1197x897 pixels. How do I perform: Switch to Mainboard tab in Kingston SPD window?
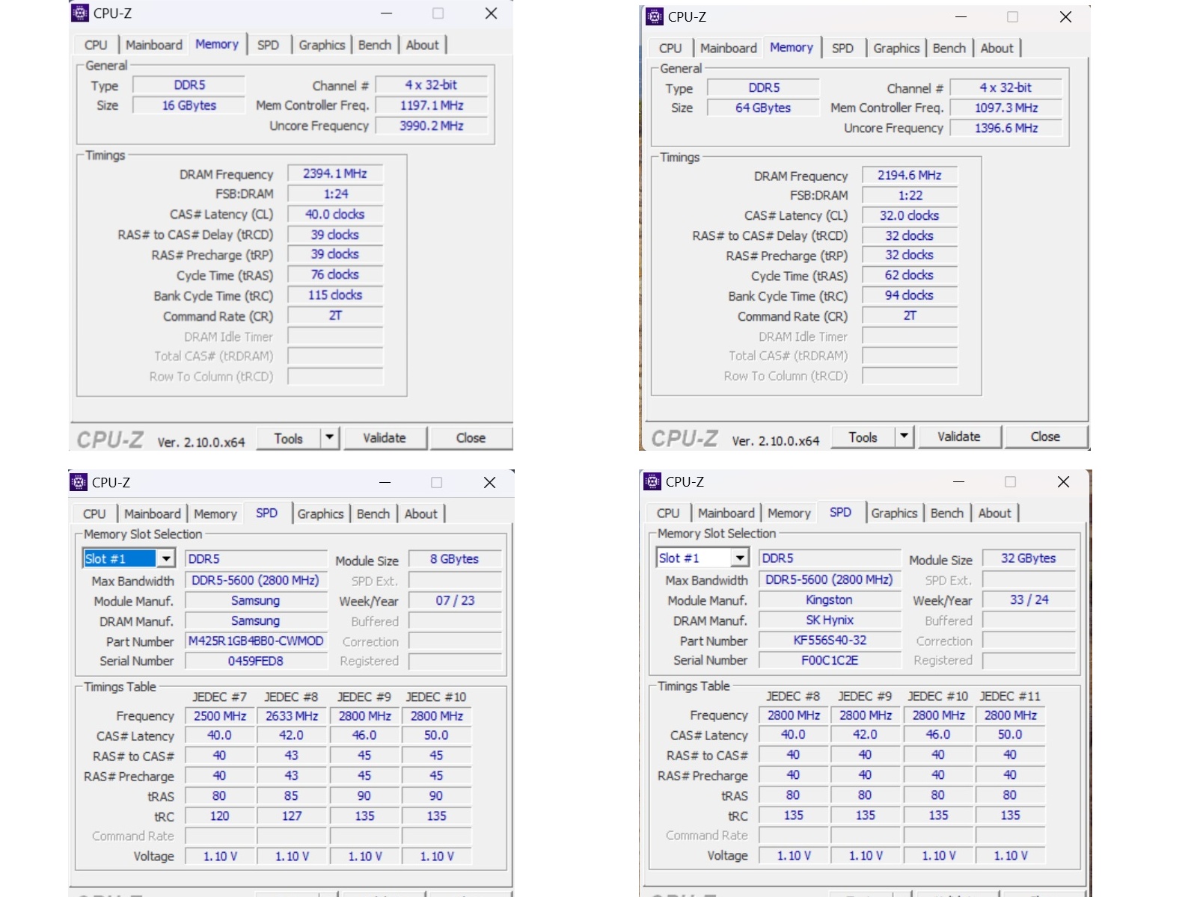pyautogui.click(x=726, y=513)
